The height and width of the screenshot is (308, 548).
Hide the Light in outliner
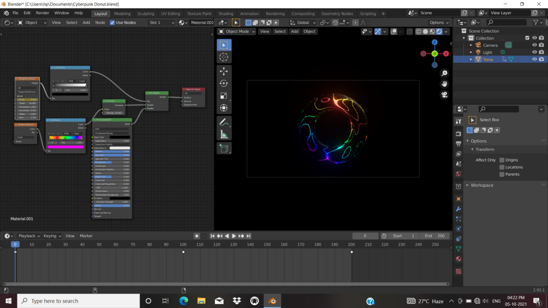coord(534,52)
